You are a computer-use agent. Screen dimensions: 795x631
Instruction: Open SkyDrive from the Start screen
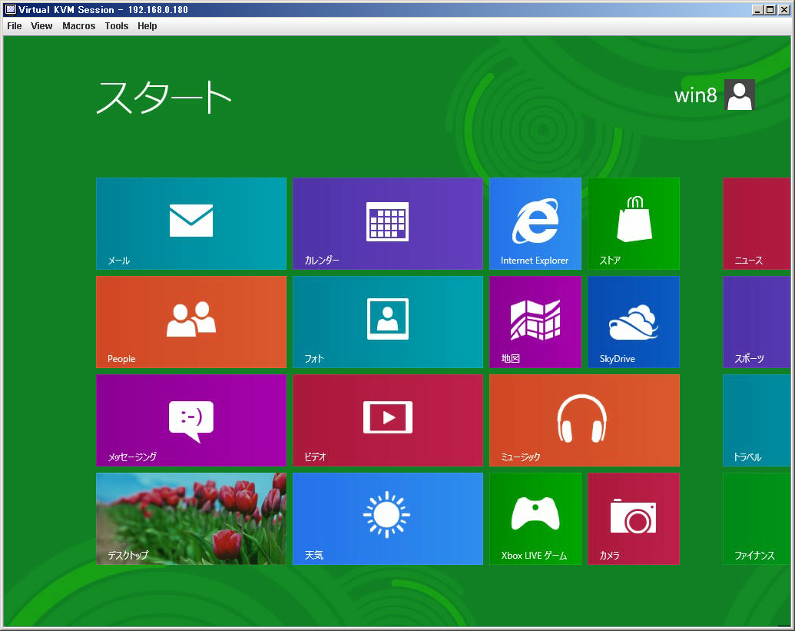(633, 321)
